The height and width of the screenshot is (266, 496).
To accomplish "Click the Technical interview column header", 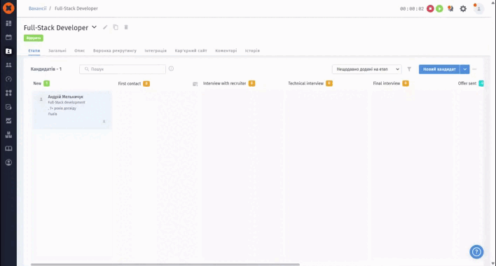I will [305, 83].
